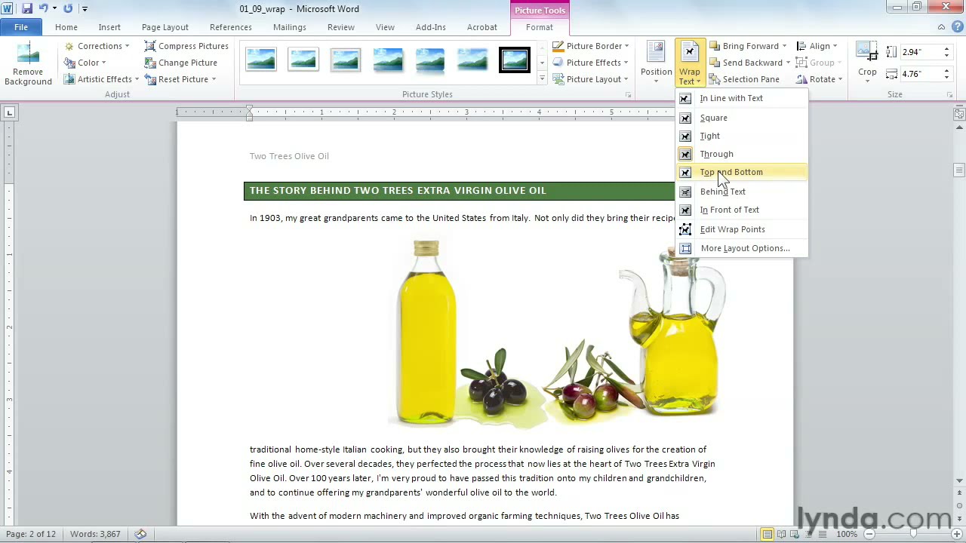Screen dimensions: 966x543
Task: Choose the Through wrap option
Action: pos(741,154)
